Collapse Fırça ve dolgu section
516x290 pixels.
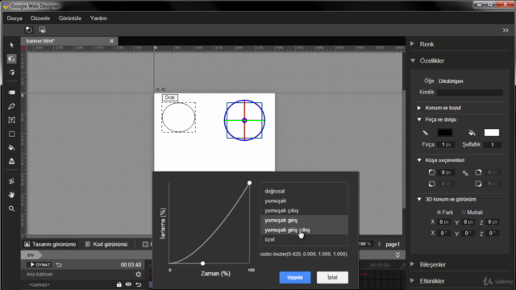pos(419,120)
